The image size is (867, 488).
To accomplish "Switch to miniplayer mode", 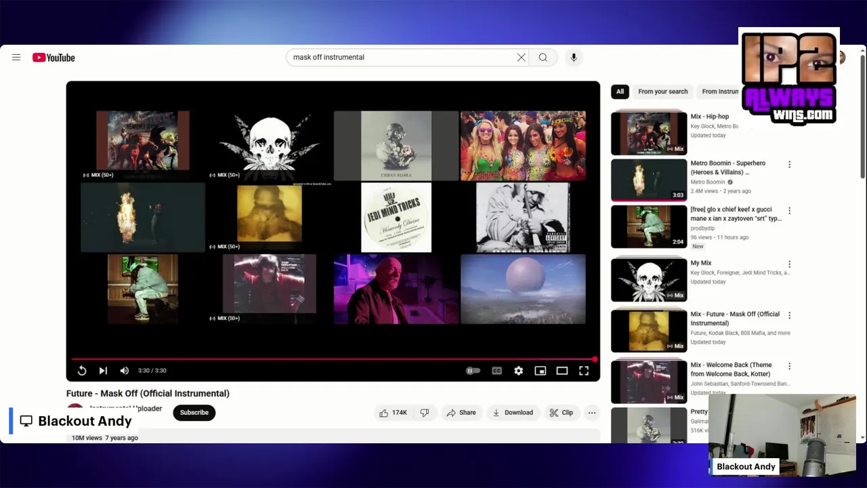I will [x=541, y=371].
